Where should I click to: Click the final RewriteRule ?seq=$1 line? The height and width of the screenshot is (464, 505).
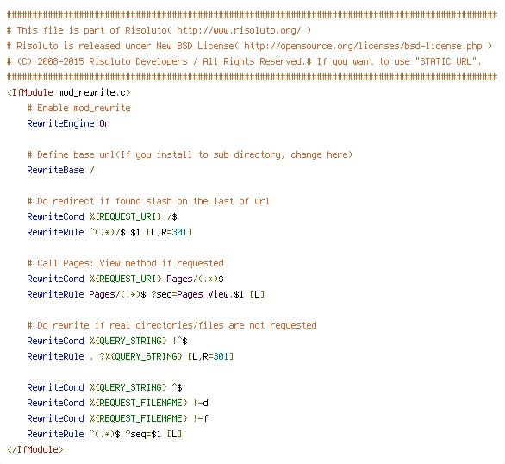[104, 434]
